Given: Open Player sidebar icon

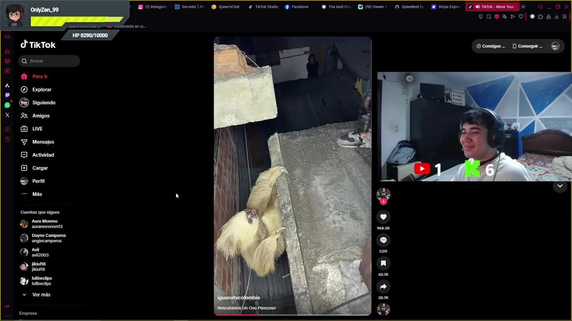Looking at the screenshot, I should pos(7,129).
